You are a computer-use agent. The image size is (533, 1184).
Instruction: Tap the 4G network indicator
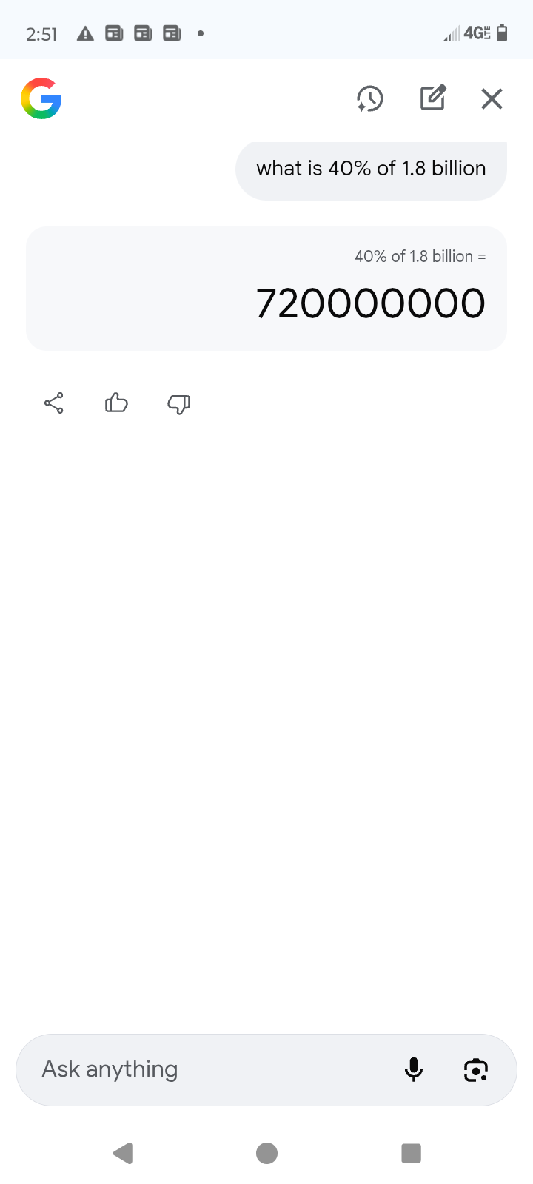[474, 33]
